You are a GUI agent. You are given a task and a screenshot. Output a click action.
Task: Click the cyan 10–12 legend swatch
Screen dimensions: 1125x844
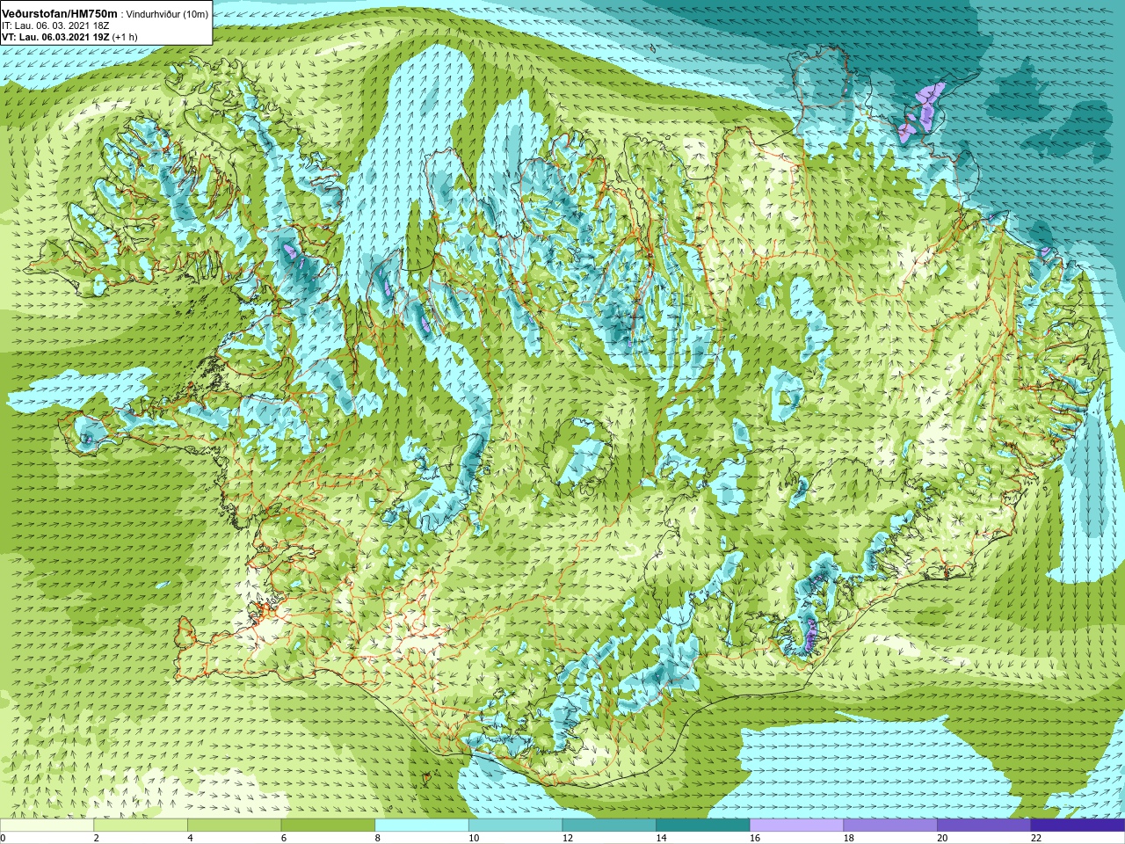(515, 826)
